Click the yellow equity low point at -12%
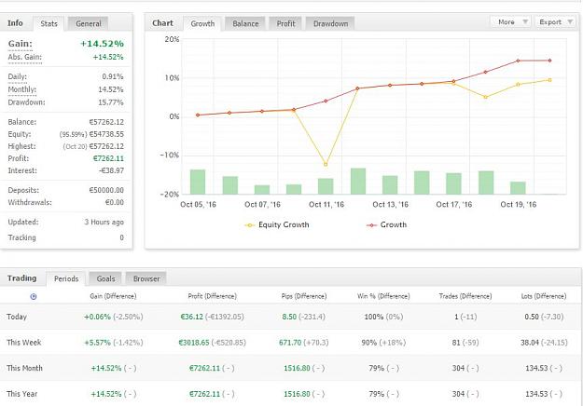583x406 pixels. click(326, 164)
